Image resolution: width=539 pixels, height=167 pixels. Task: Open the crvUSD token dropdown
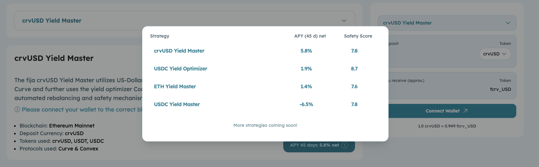click(x=495, y=54)
